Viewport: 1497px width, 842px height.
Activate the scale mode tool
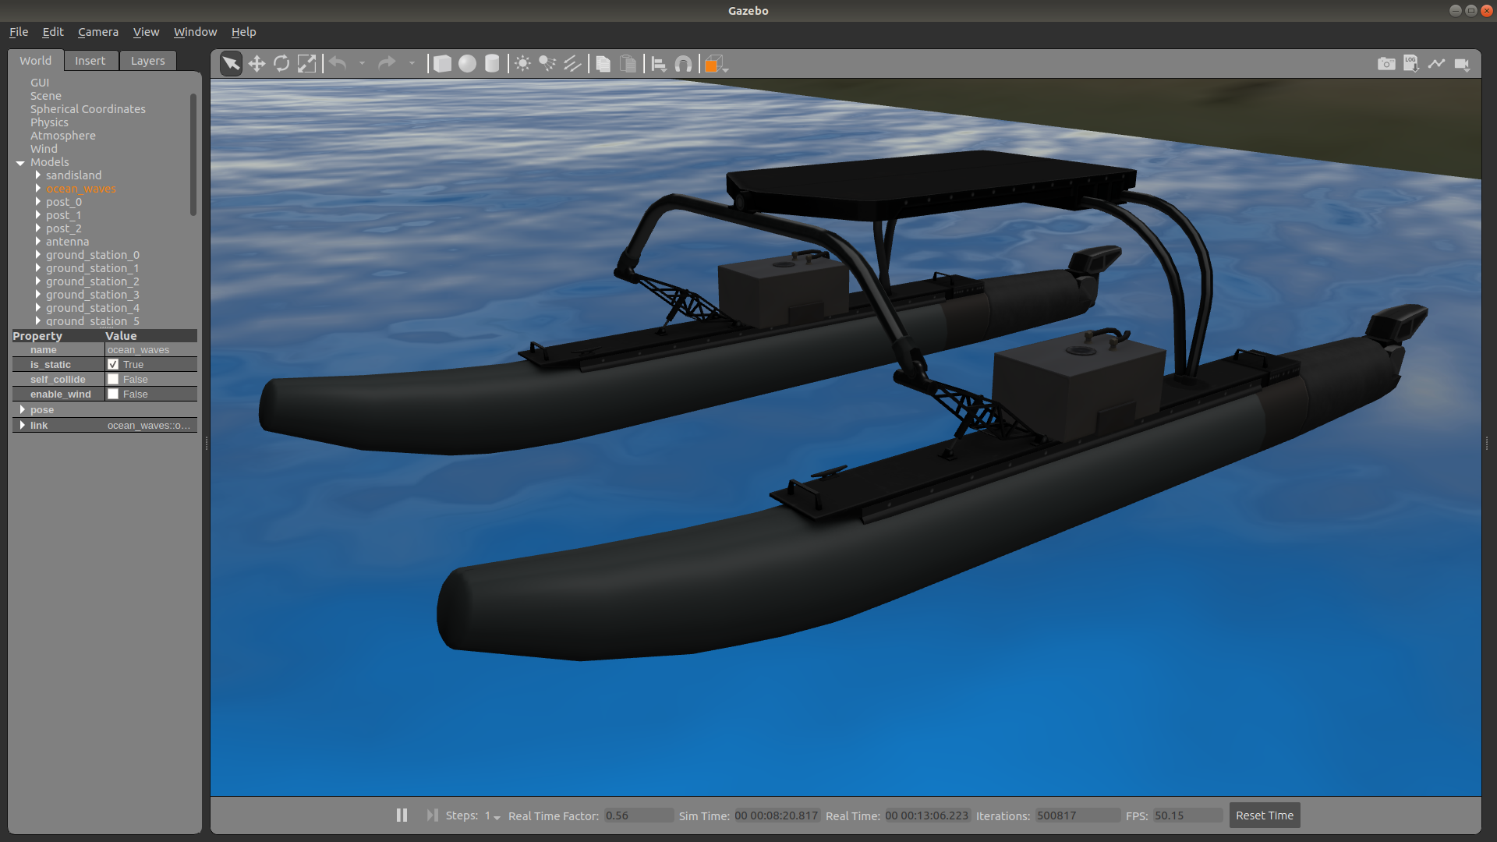pos(307,63)
